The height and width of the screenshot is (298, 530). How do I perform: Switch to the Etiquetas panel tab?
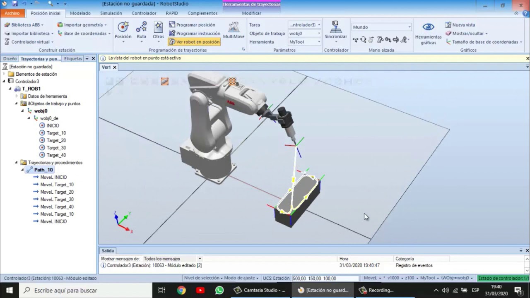point(73,59)
